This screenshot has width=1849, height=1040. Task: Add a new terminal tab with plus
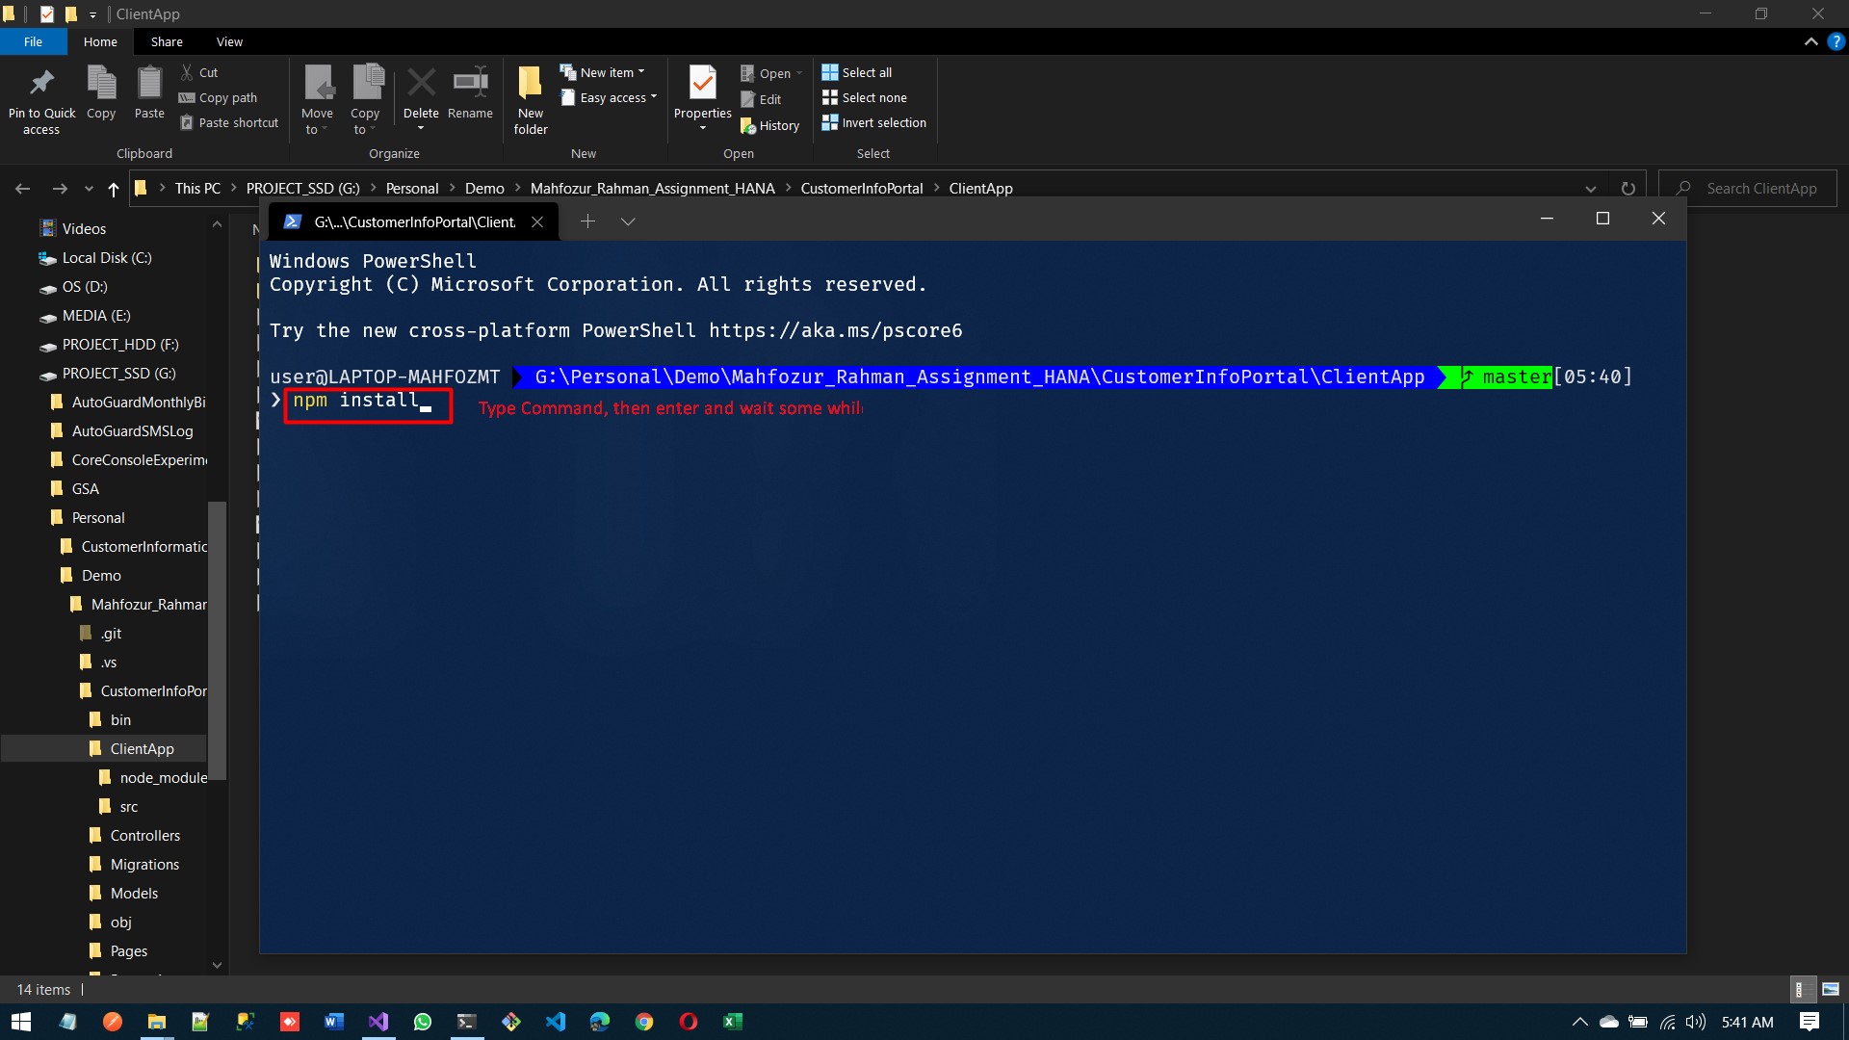coord(587,221)
